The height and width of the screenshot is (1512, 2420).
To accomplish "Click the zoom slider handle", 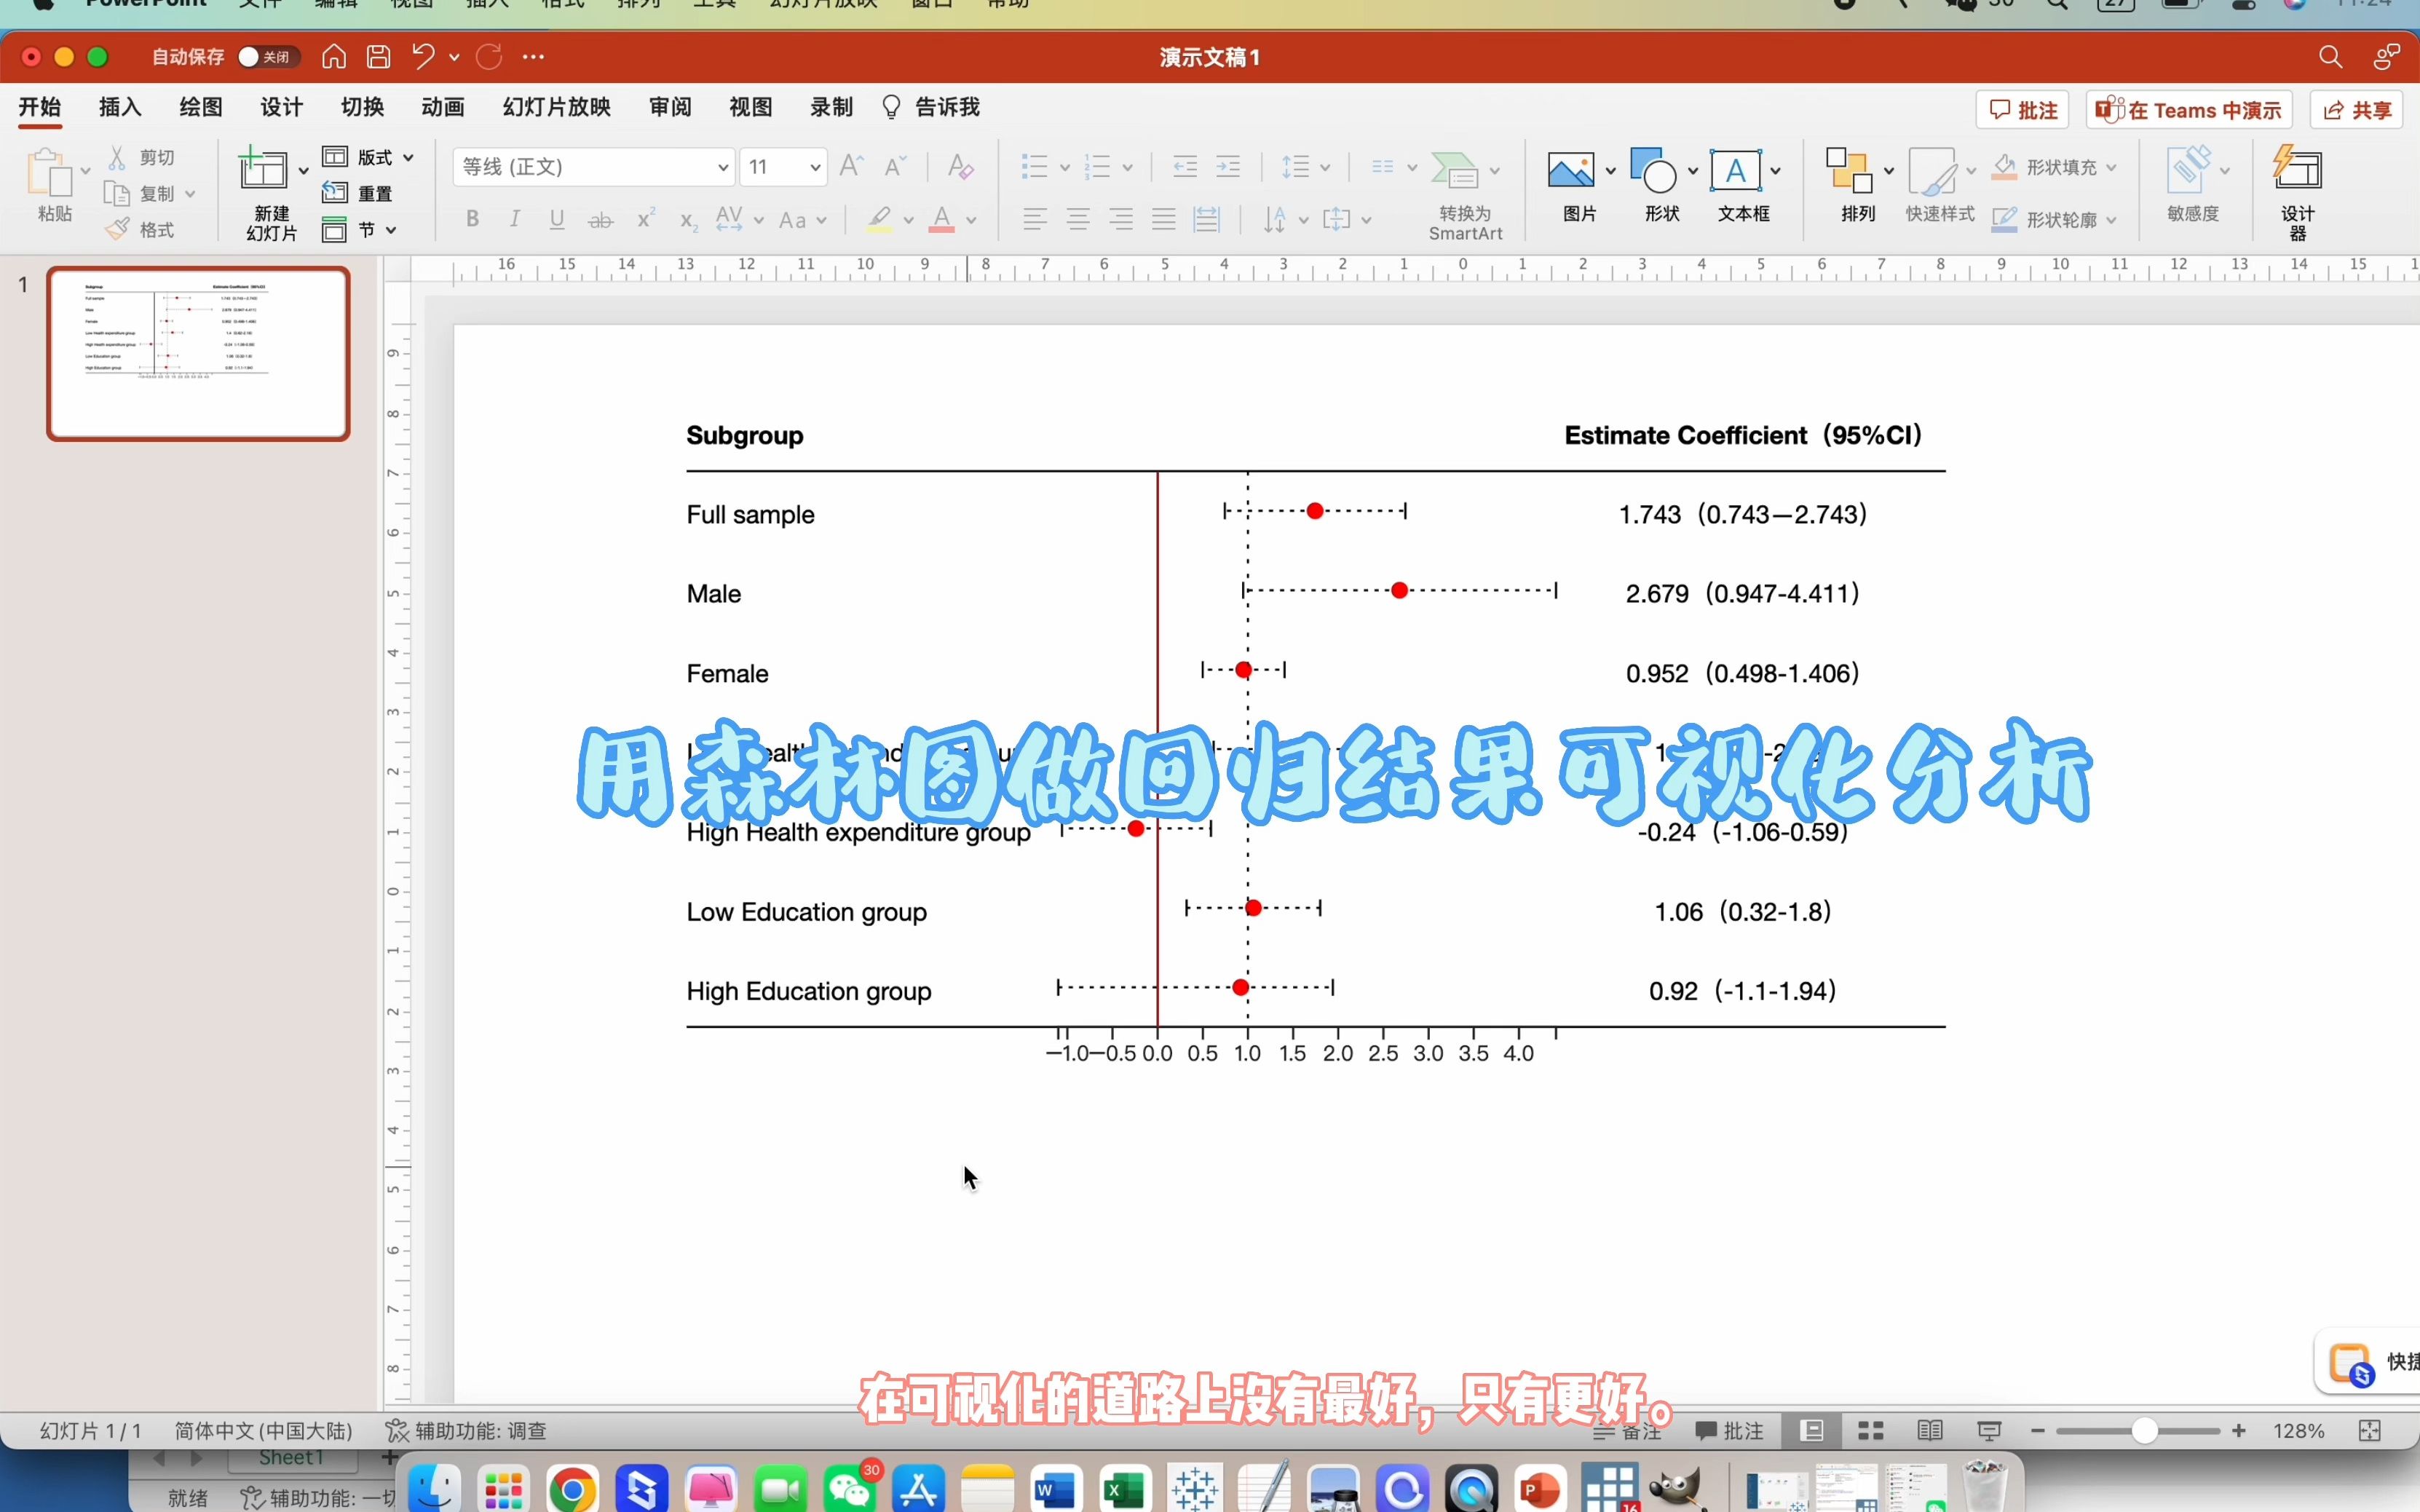I will [2143, 1431].
